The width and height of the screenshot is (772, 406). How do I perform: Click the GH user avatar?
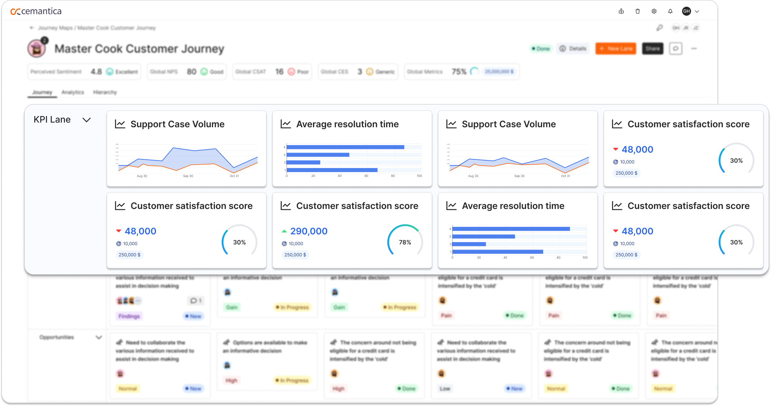tap(687, 11)
